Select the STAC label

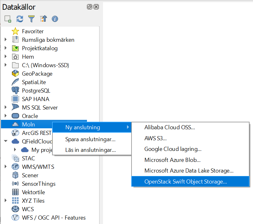[x=28, y=158]
